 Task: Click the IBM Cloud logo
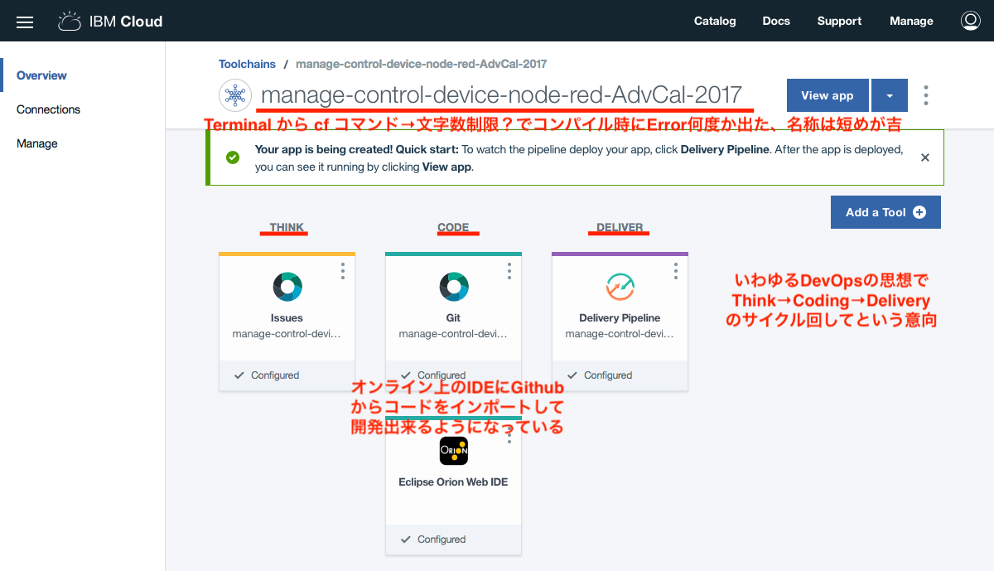point(109,21)
